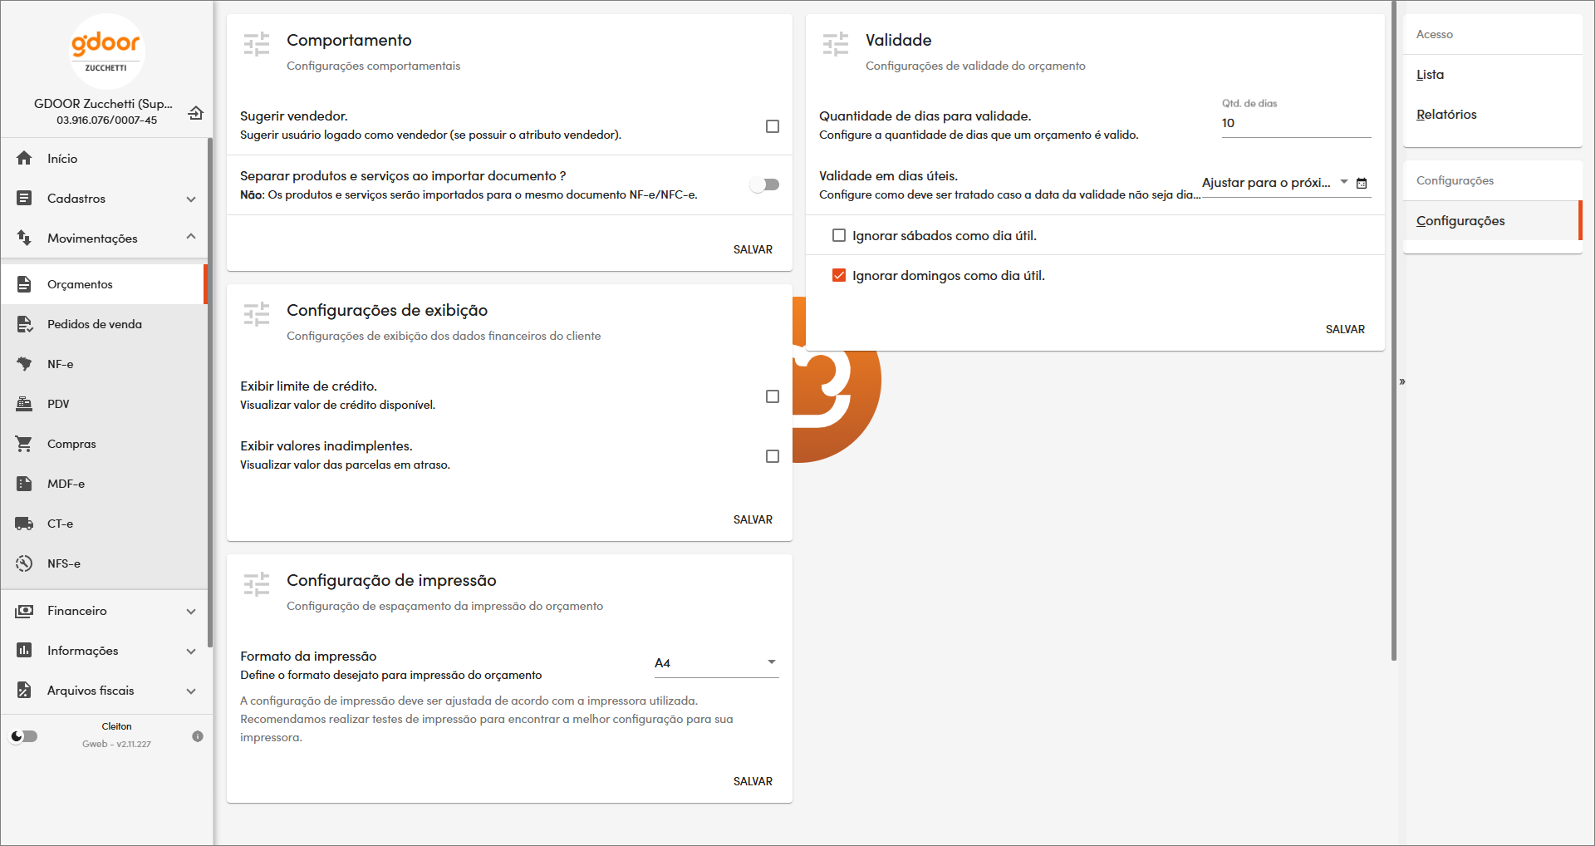Expand the Financeiro menu chevron
Screen dimensions: 1595x846
coord(191,612)
